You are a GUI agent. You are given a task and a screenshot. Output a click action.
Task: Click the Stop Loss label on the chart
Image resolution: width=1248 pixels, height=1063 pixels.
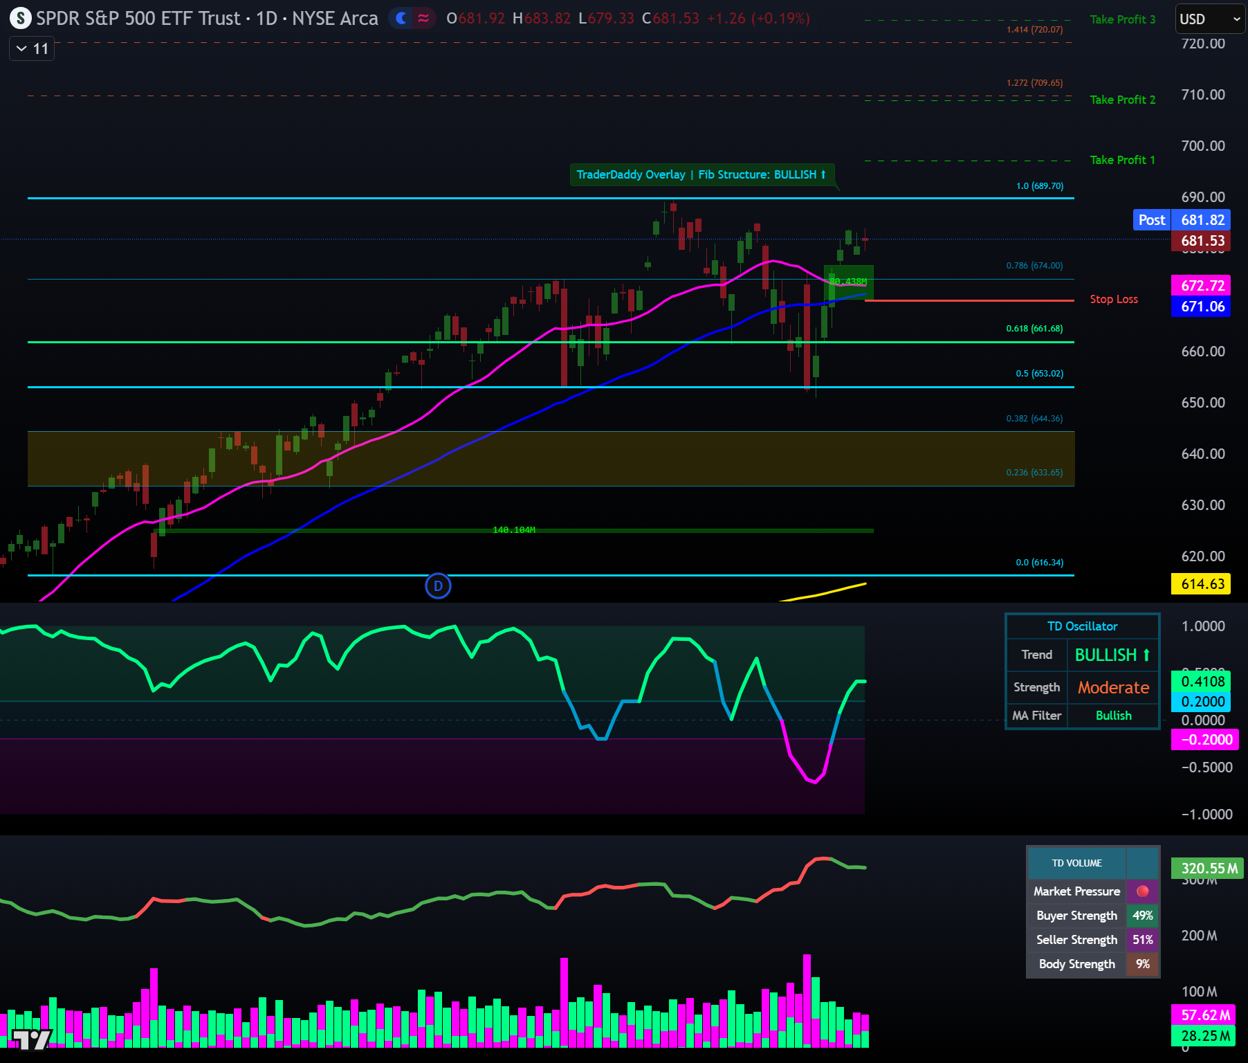pos(1113,299)
